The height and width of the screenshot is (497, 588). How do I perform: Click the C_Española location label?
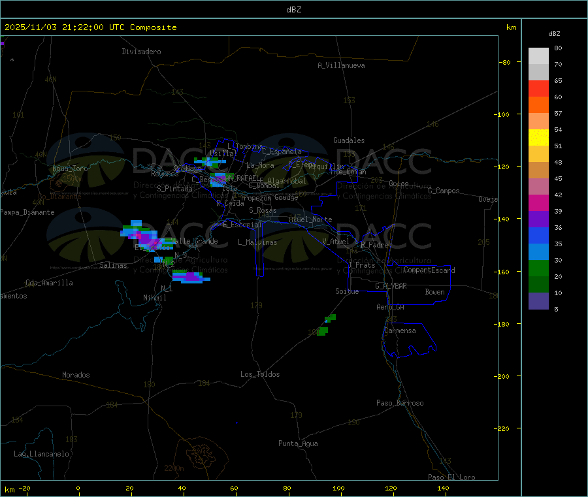point(282,152)
